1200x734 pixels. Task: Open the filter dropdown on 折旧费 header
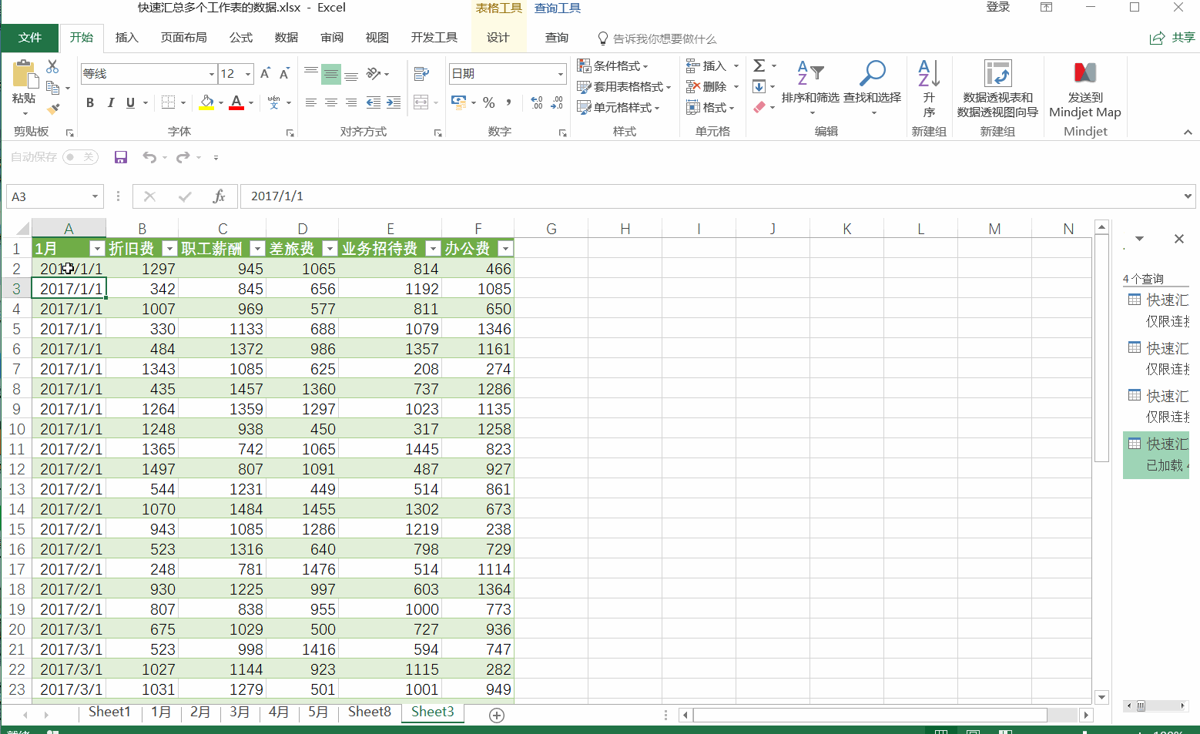point(169,248)
